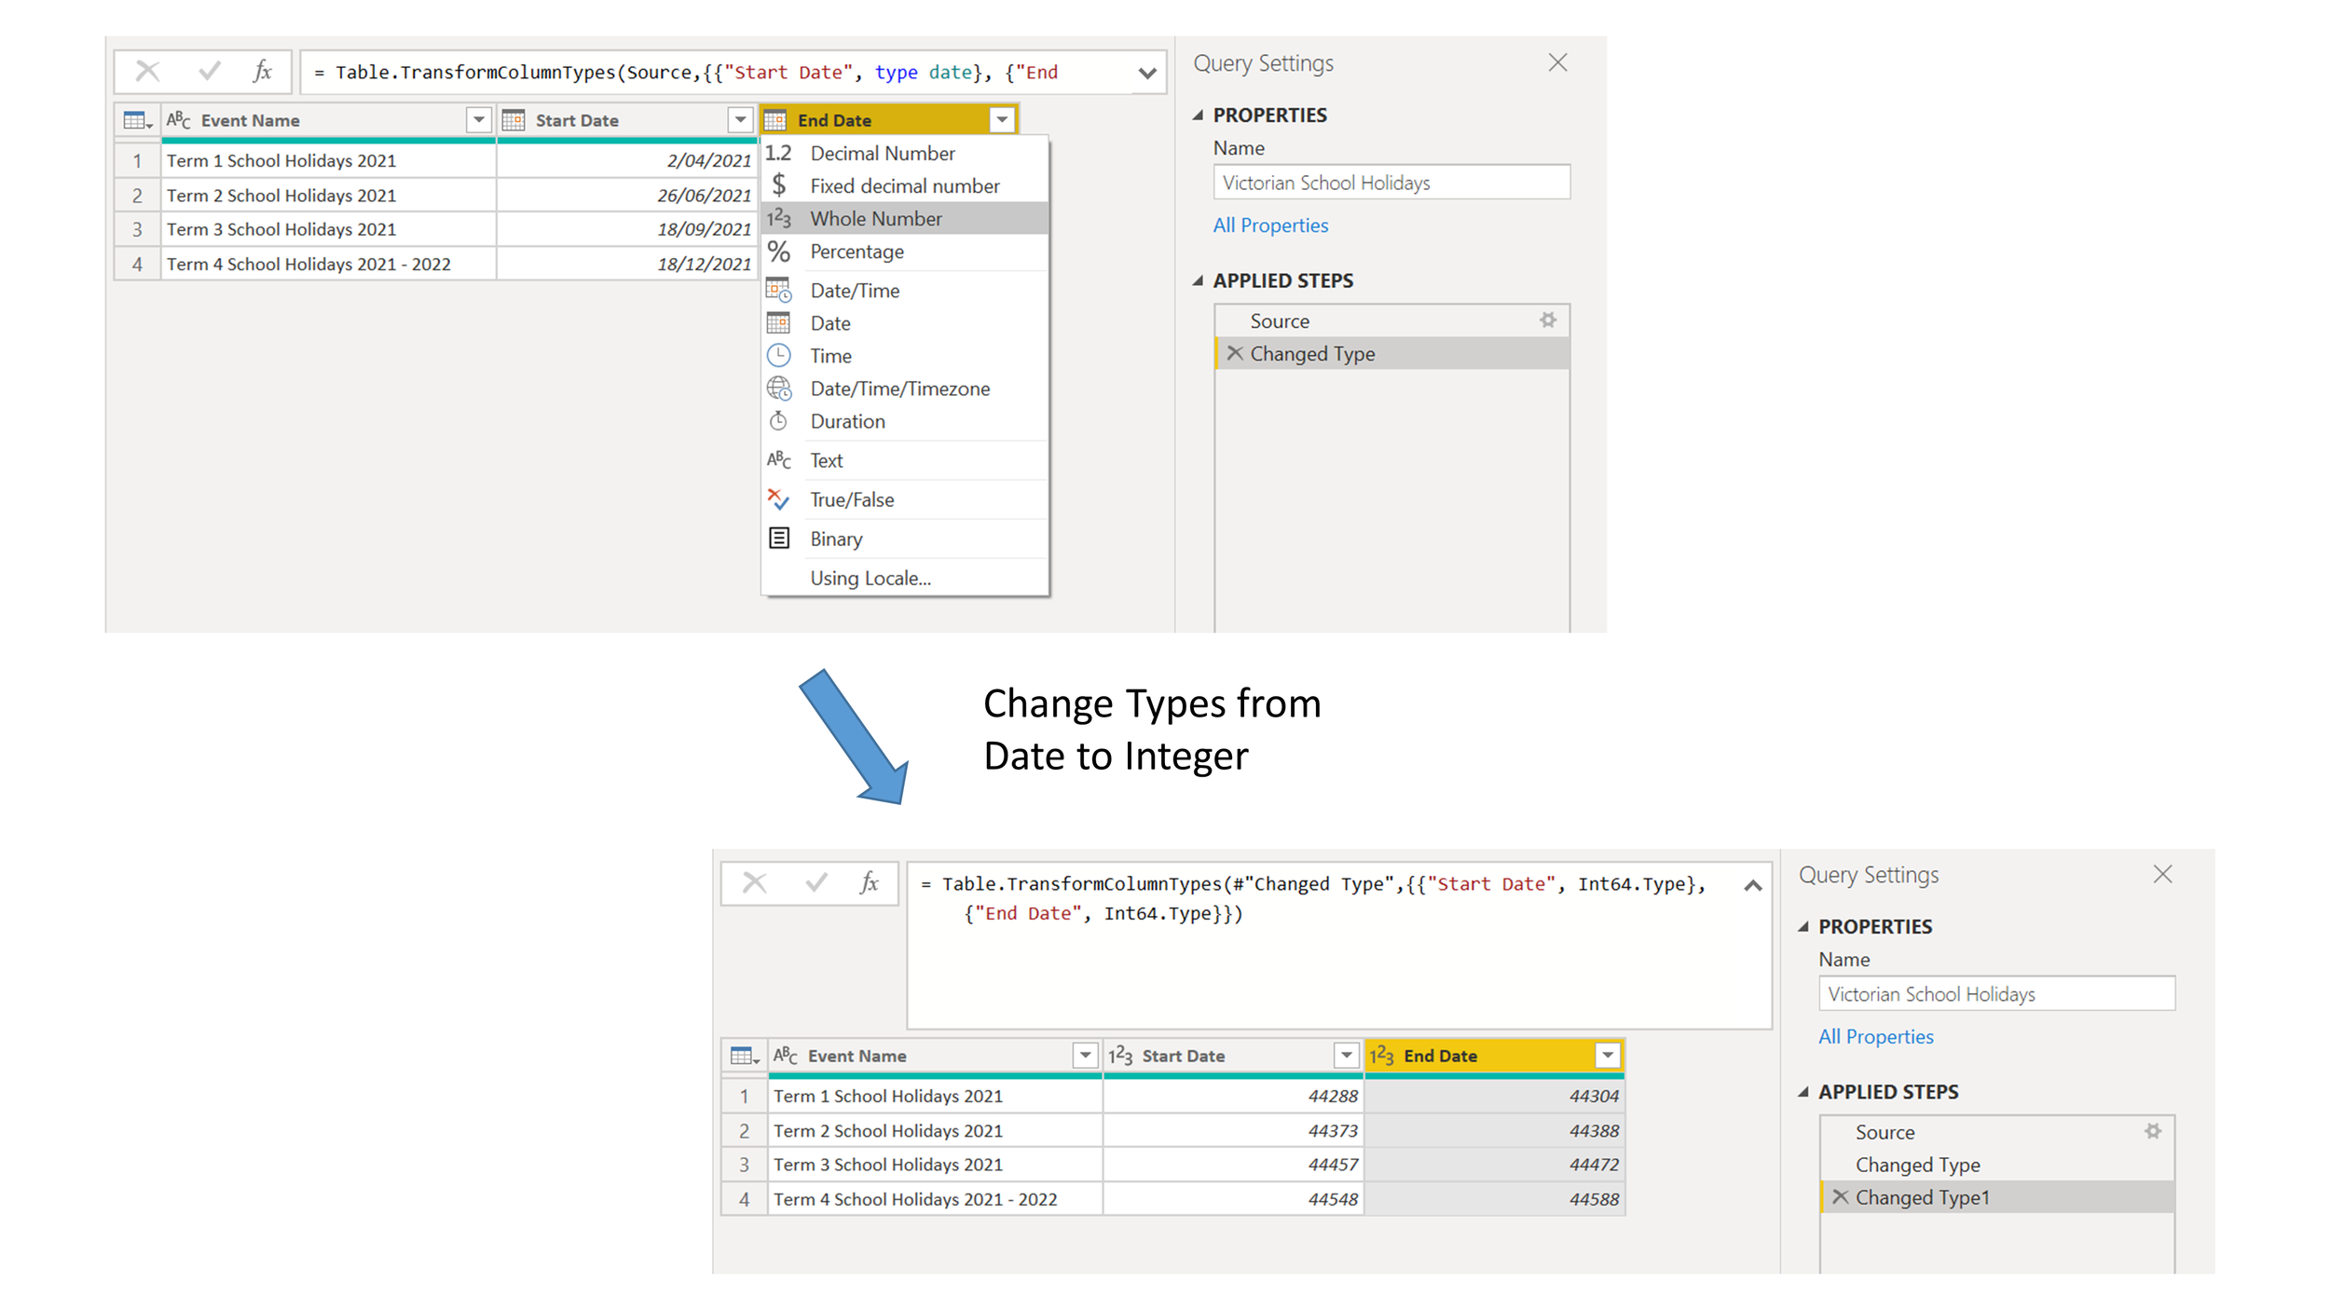
Task: Pick Date/Time data type
Action: 905,291
